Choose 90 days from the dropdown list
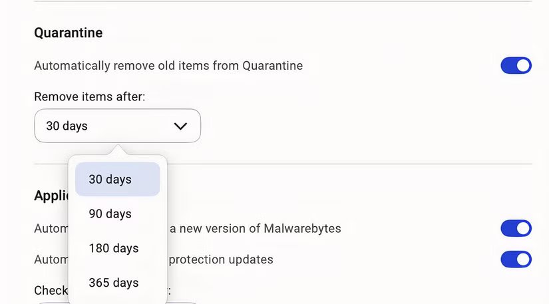The height and width of the screenshot is (304, 549). point(110,214)
